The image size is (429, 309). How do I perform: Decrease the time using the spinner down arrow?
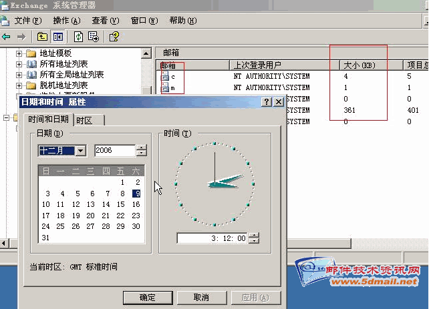click(253, 241)
